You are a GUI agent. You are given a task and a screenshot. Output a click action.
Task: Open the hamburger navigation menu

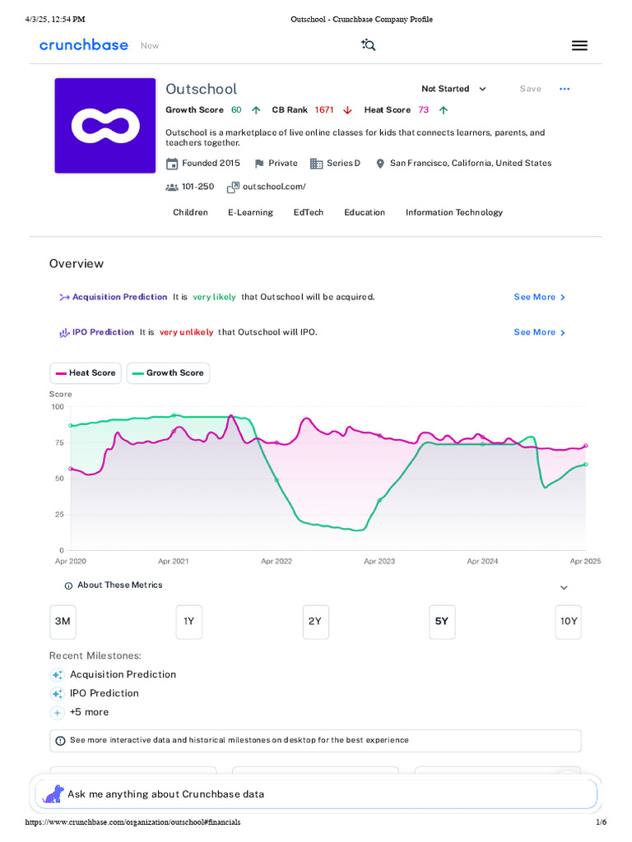click(579, 46)
